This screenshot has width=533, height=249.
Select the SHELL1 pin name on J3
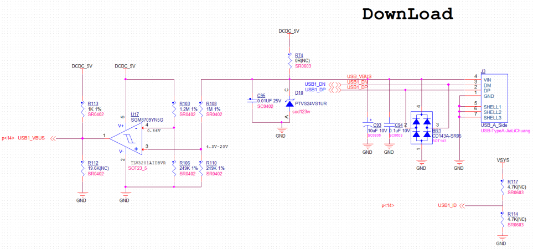[492, 107]
